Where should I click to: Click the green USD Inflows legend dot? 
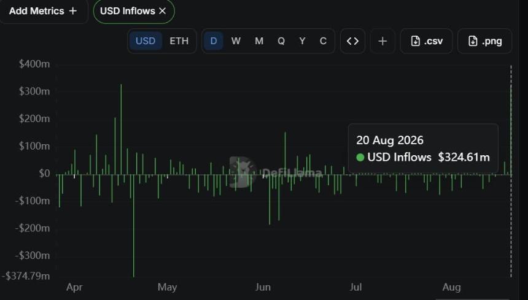[x=360, y=157]
